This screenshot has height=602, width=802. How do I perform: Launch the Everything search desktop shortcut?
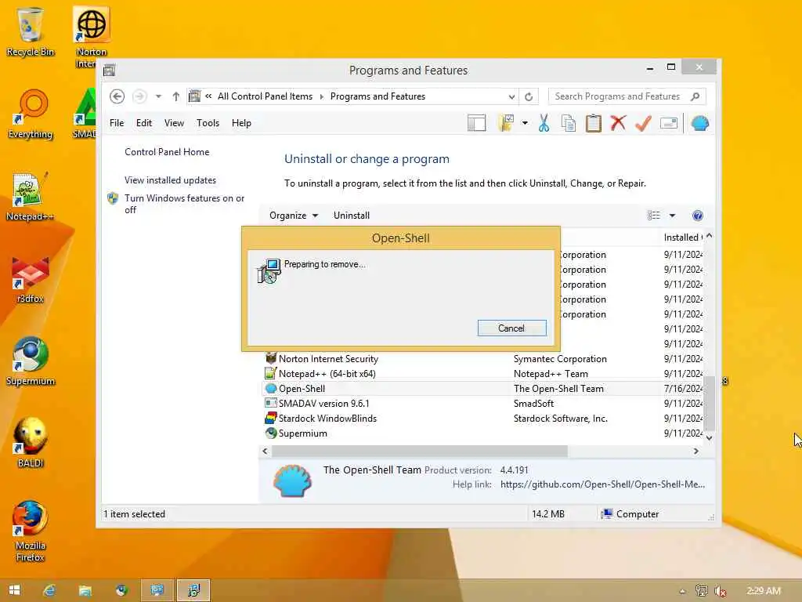[x=31, y=114]
